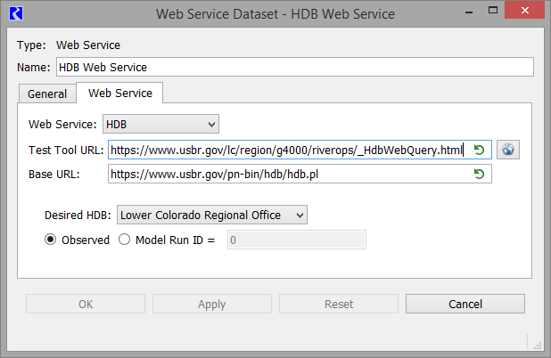The height and width of the screenshot is (358, 551).
Task: Select the Observed radio button
Action: 50,240
